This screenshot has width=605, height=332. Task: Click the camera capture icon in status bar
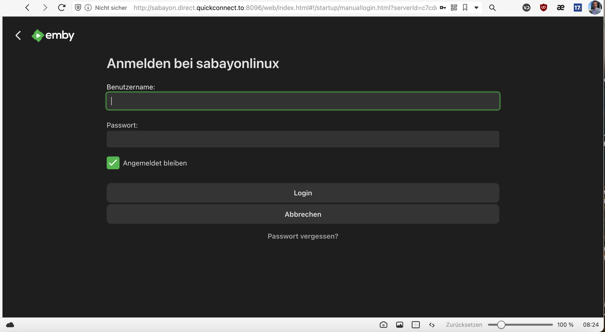[x=383, y=325]
